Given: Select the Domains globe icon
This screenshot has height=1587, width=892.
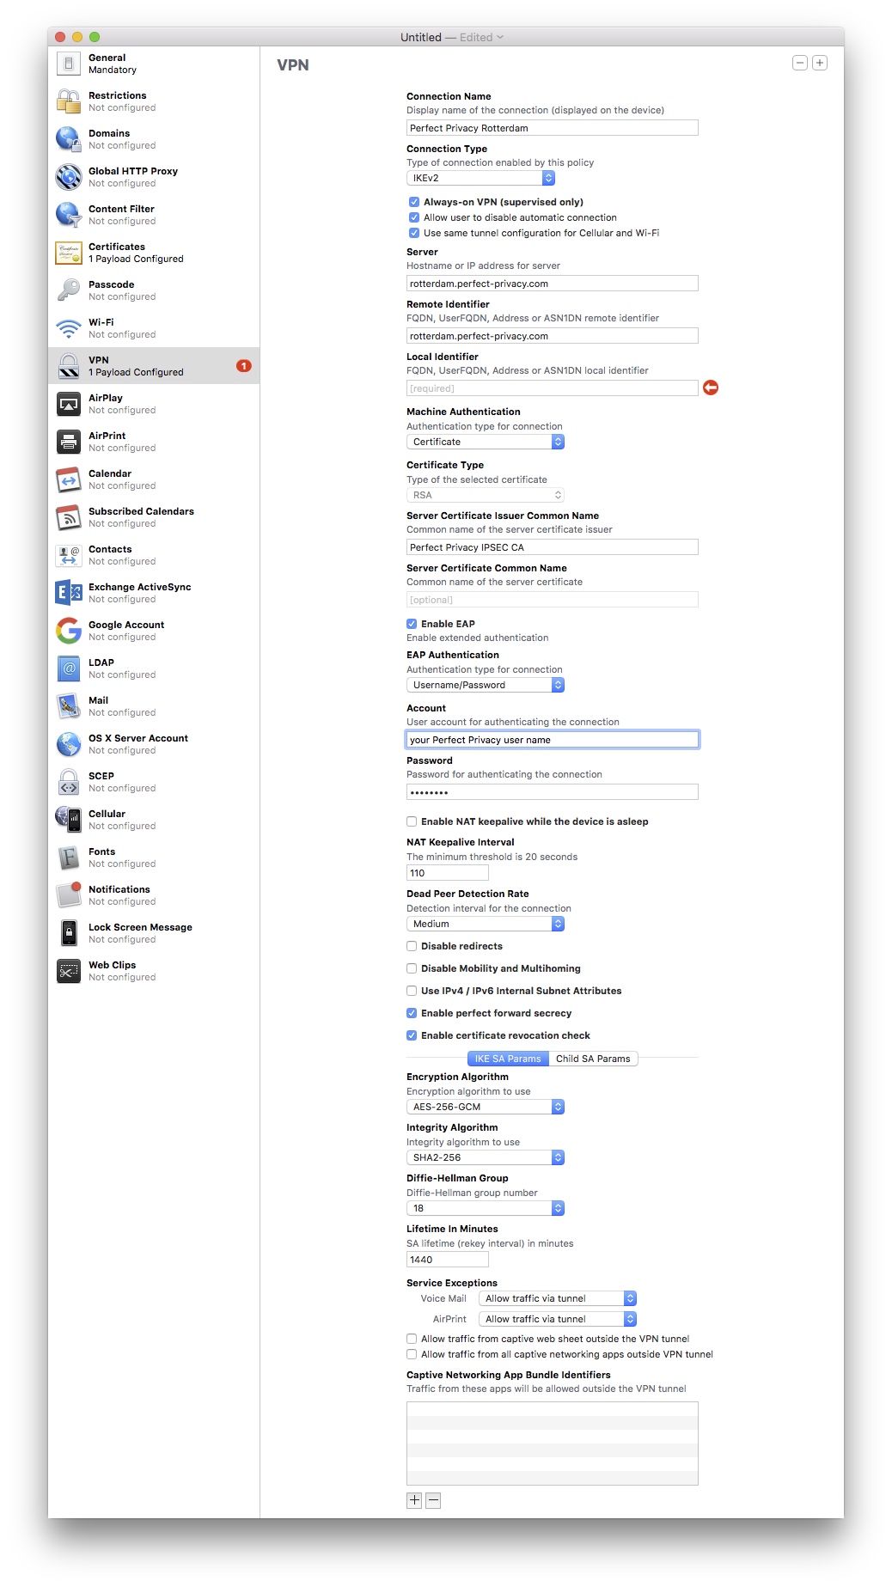Looking at the screenshot, I should pos(69,139).
